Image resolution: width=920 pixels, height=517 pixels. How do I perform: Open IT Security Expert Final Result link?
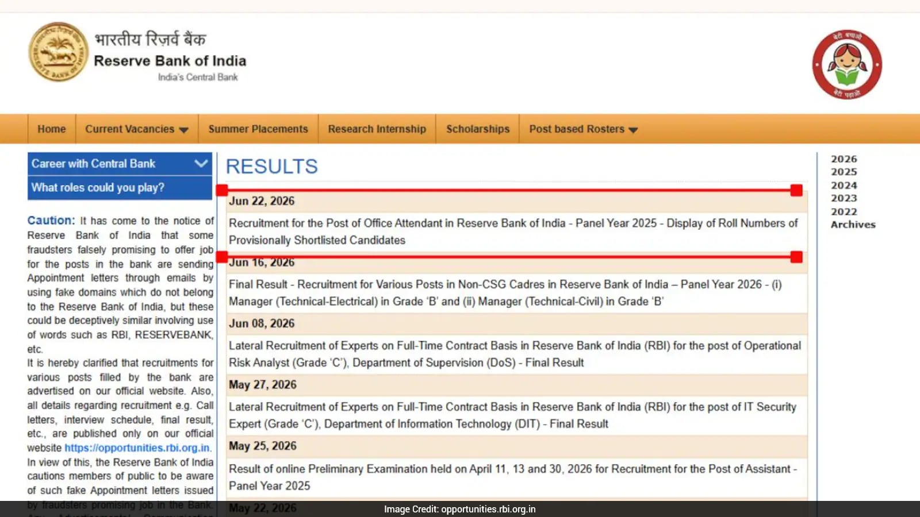[x=512, y=415]
